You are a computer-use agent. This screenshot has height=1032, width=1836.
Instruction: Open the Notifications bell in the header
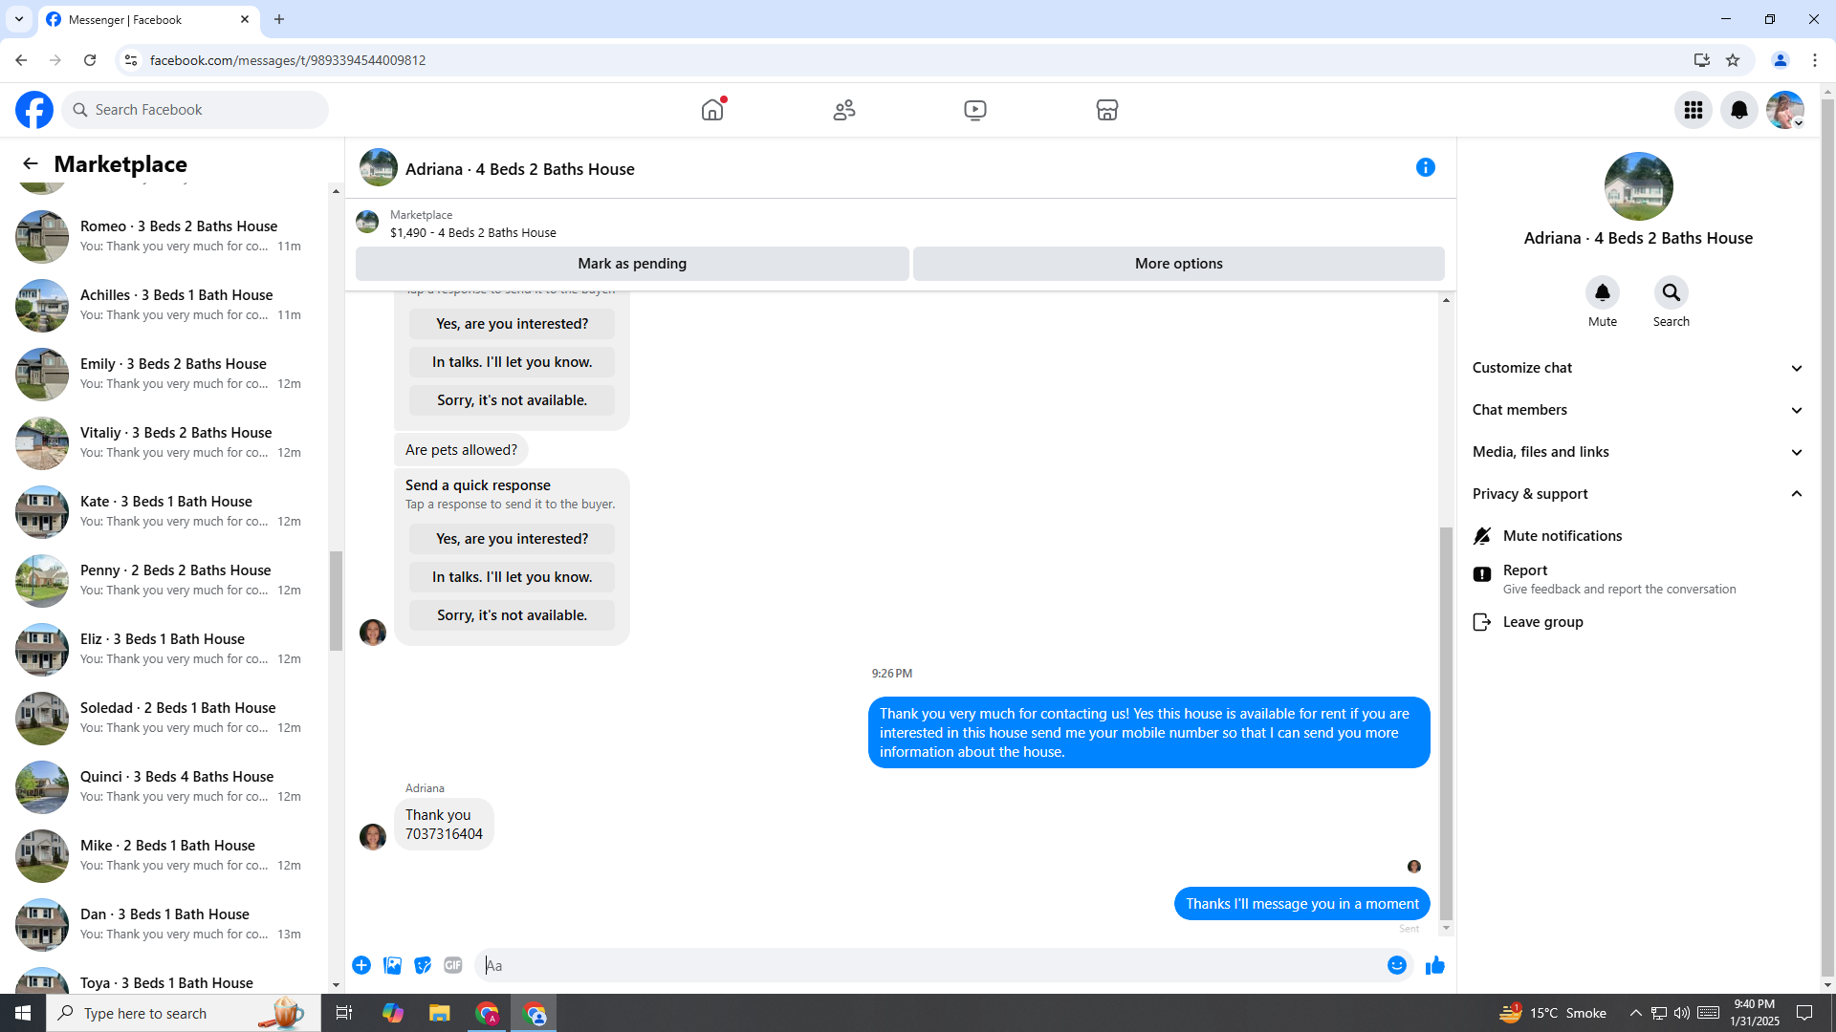(x=1739, y=110)
